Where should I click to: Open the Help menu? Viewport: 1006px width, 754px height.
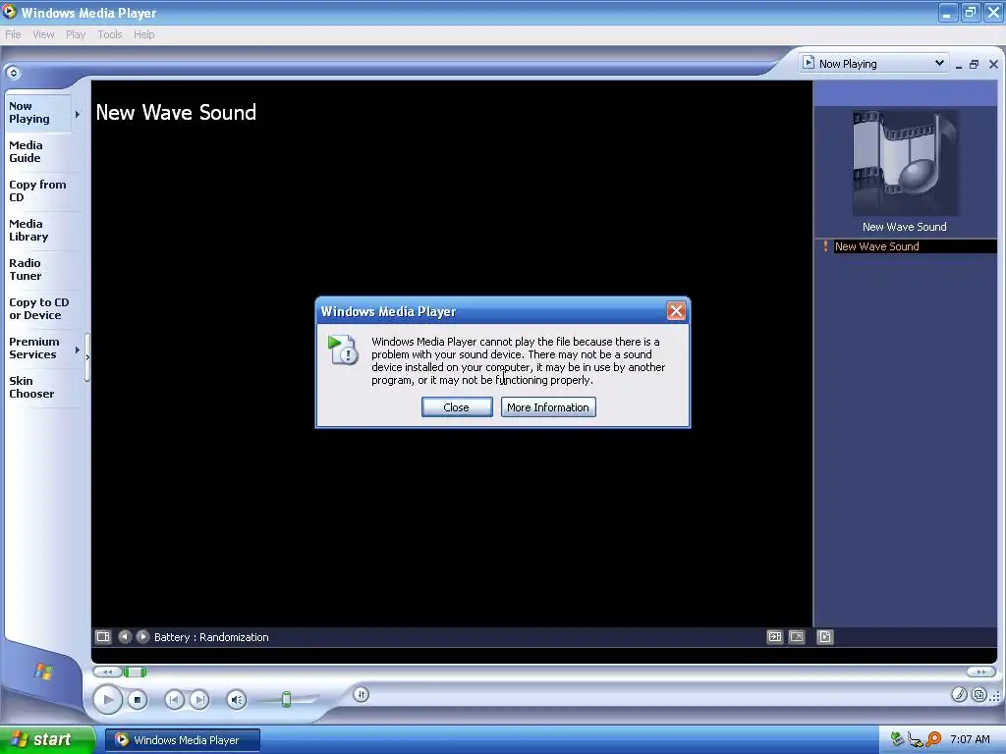click(143, 34)
